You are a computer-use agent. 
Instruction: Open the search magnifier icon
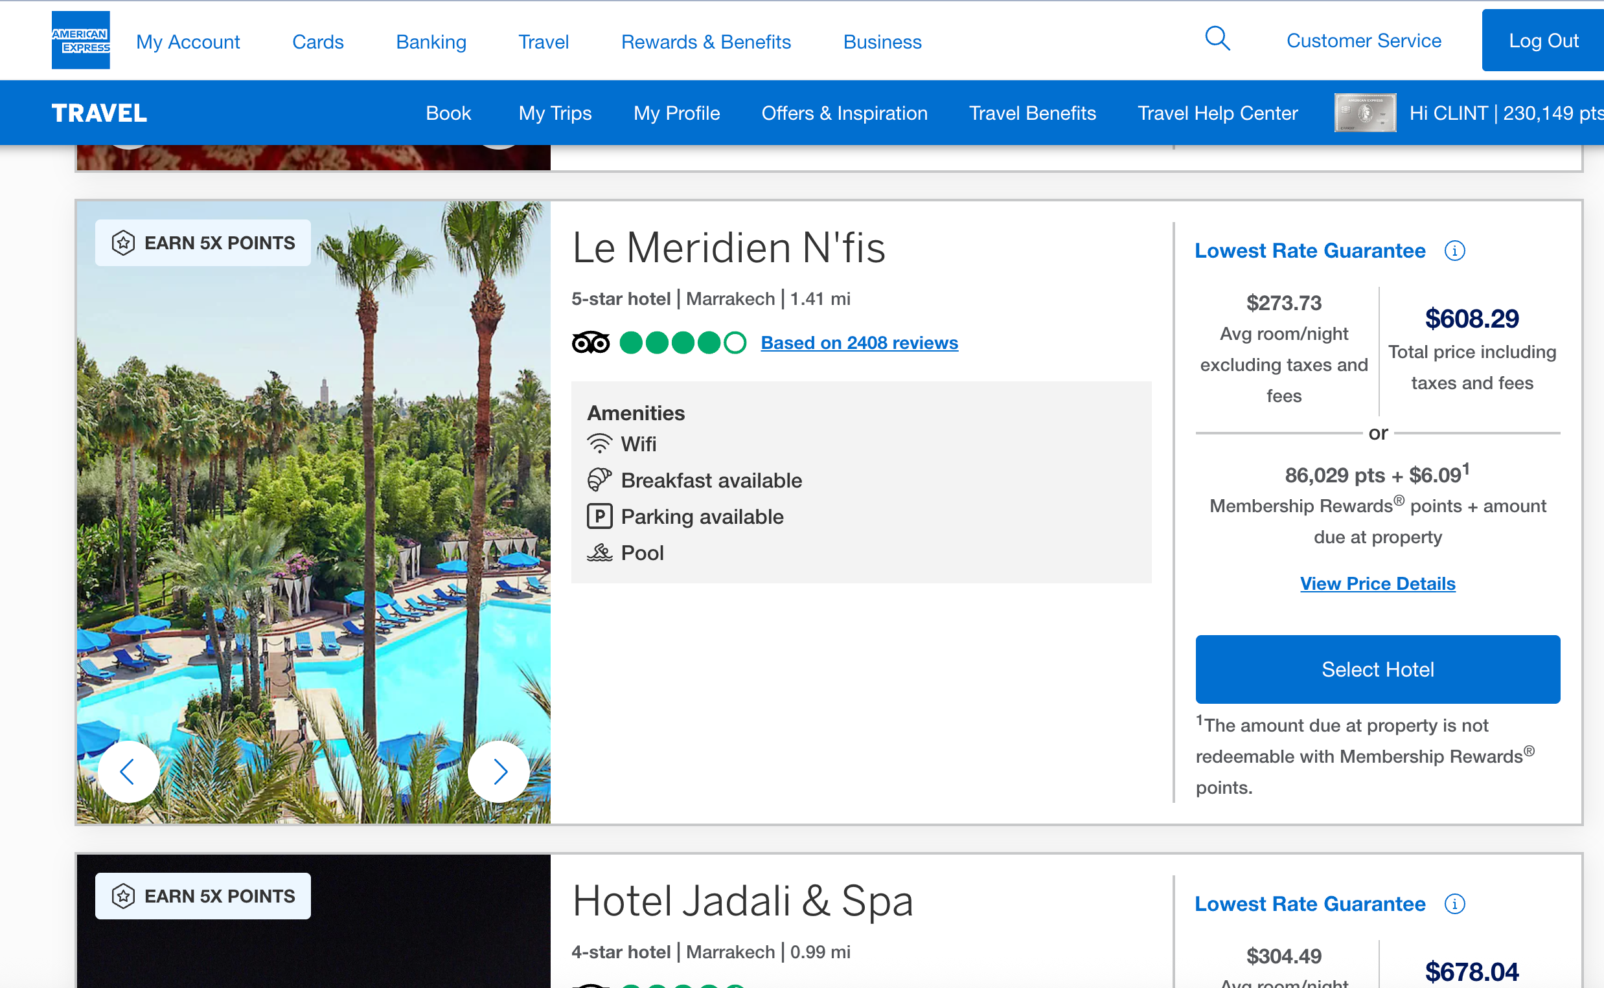1217,39
